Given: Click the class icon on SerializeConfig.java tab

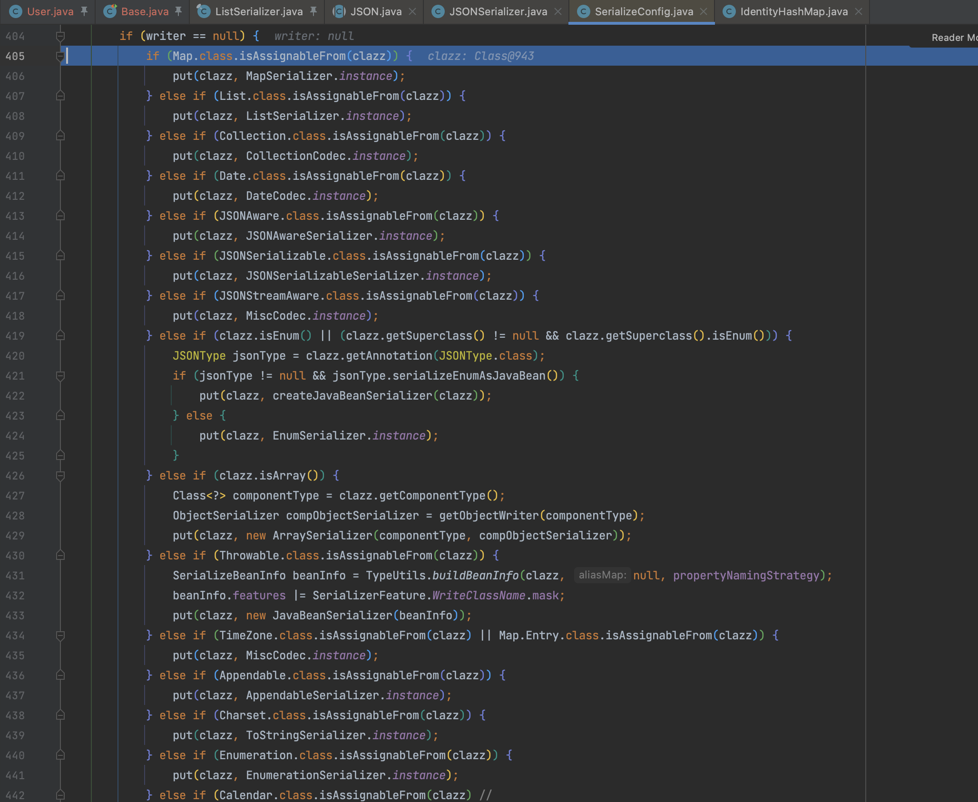Looking at the screenshot, I should point(584,11).
